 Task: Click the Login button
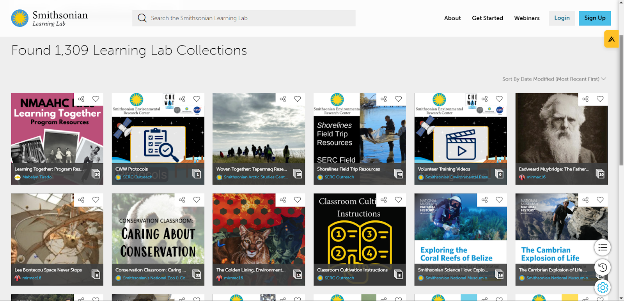(x=562, y=18)
